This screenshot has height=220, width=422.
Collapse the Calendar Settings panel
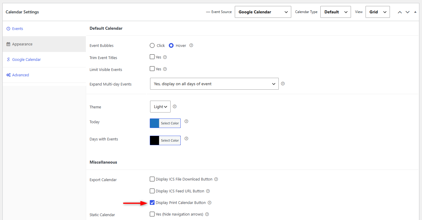pos(415,12)
